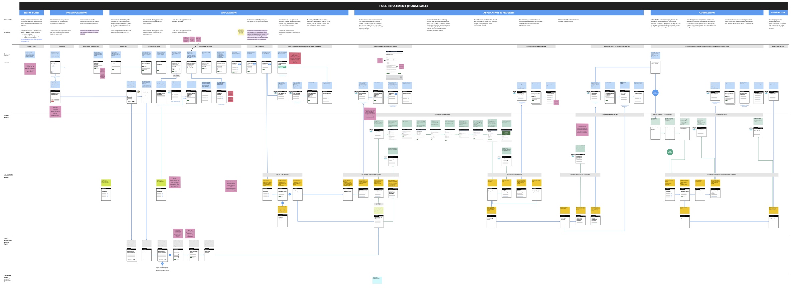Click the STATUS UPDATE - UNDERTAKING label

point(536,46)
